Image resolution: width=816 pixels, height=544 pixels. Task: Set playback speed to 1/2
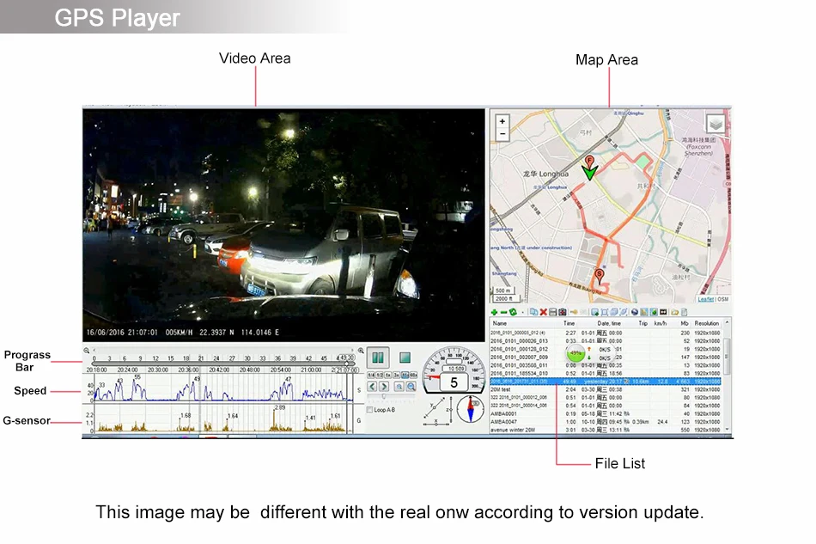[x=380, y=375]
